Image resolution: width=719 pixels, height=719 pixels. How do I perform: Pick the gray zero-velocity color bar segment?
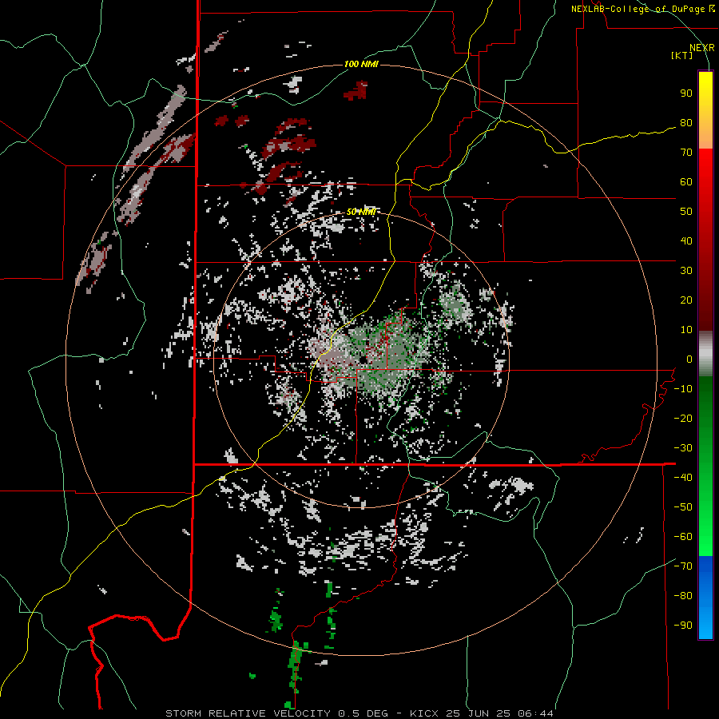point(705,353)
